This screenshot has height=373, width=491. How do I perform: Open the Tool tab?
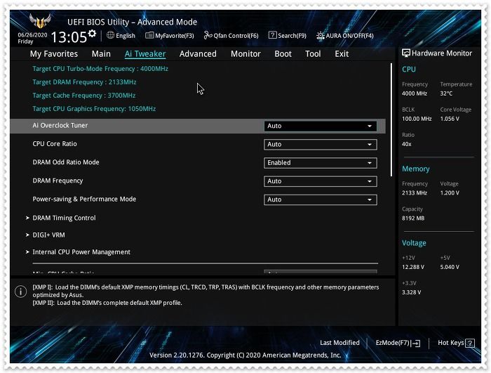click(313, 54)
